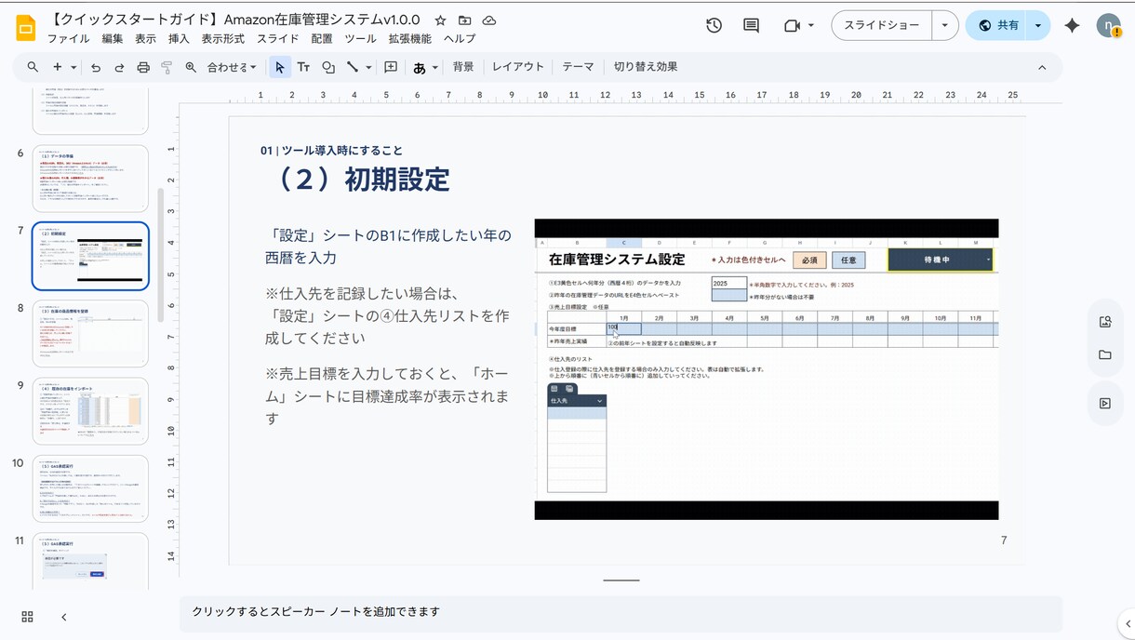Open version history clock icon
The width and height of the screenshot is (1135, 640).
pyautogui.click(x=714, y=26)
